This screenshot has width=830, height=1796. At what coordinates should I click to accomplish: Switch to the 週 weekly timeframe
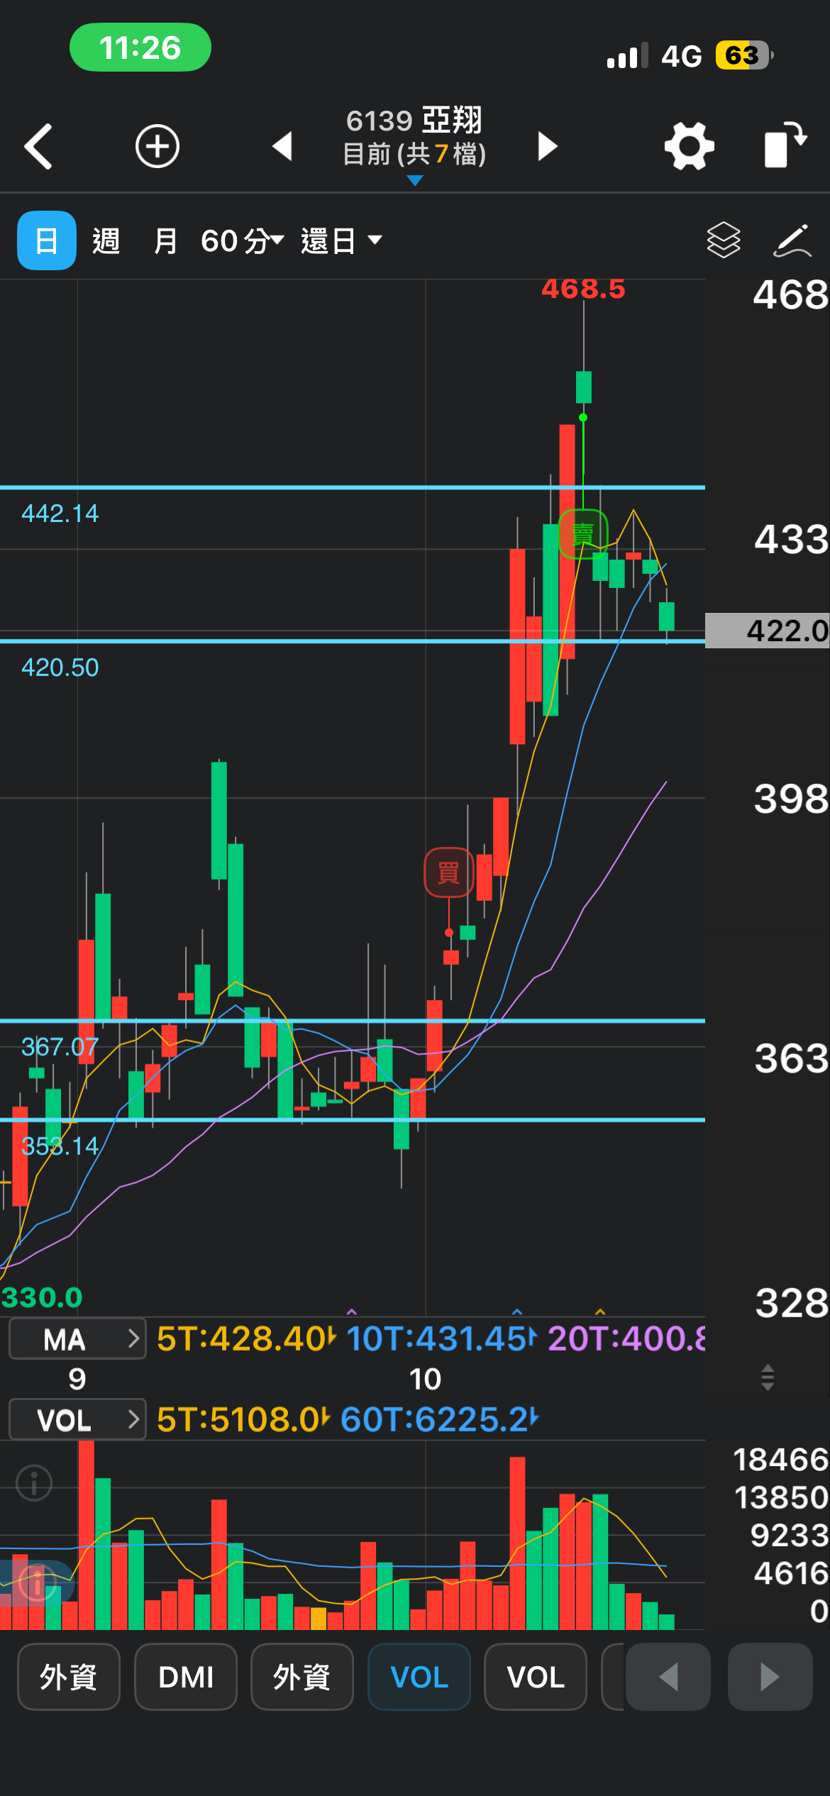pyautogui.click(x=106, y=240)
